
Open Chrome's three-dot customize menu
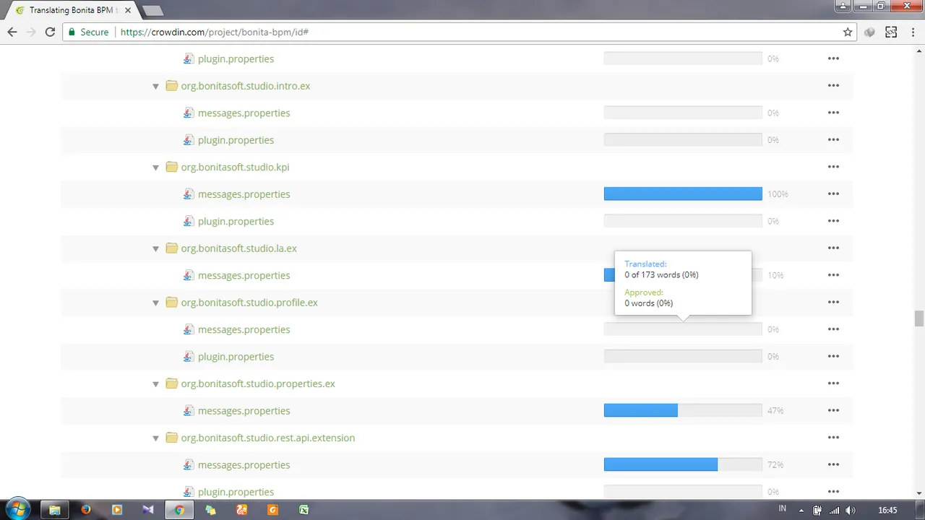click(913, 32)
